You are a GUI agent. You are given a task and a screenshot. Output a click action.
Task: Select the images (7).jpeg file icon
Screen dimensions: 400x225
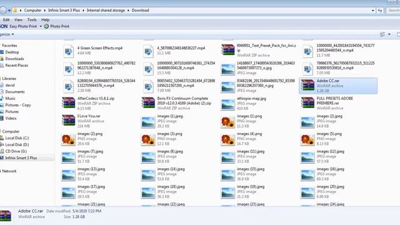tap(68, 157)
